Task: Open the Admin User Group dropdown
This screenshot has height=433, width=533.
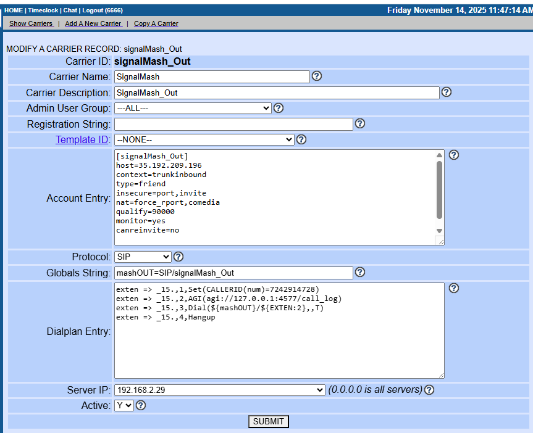Action: pos(193,108)
